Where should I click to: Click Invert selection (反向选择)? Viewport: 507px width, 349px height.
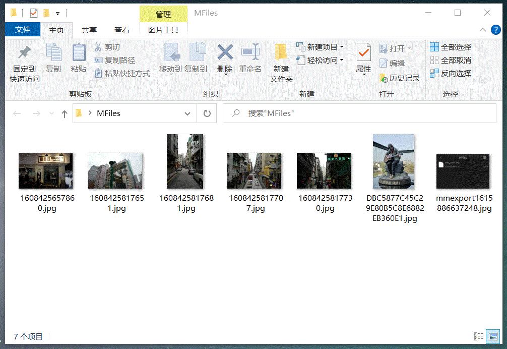(451, 74)
